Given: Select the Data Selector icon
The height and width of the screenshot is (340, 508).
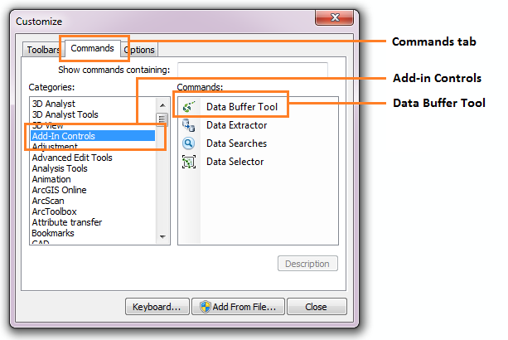Looking at the screenshot, I should point(189,162).
